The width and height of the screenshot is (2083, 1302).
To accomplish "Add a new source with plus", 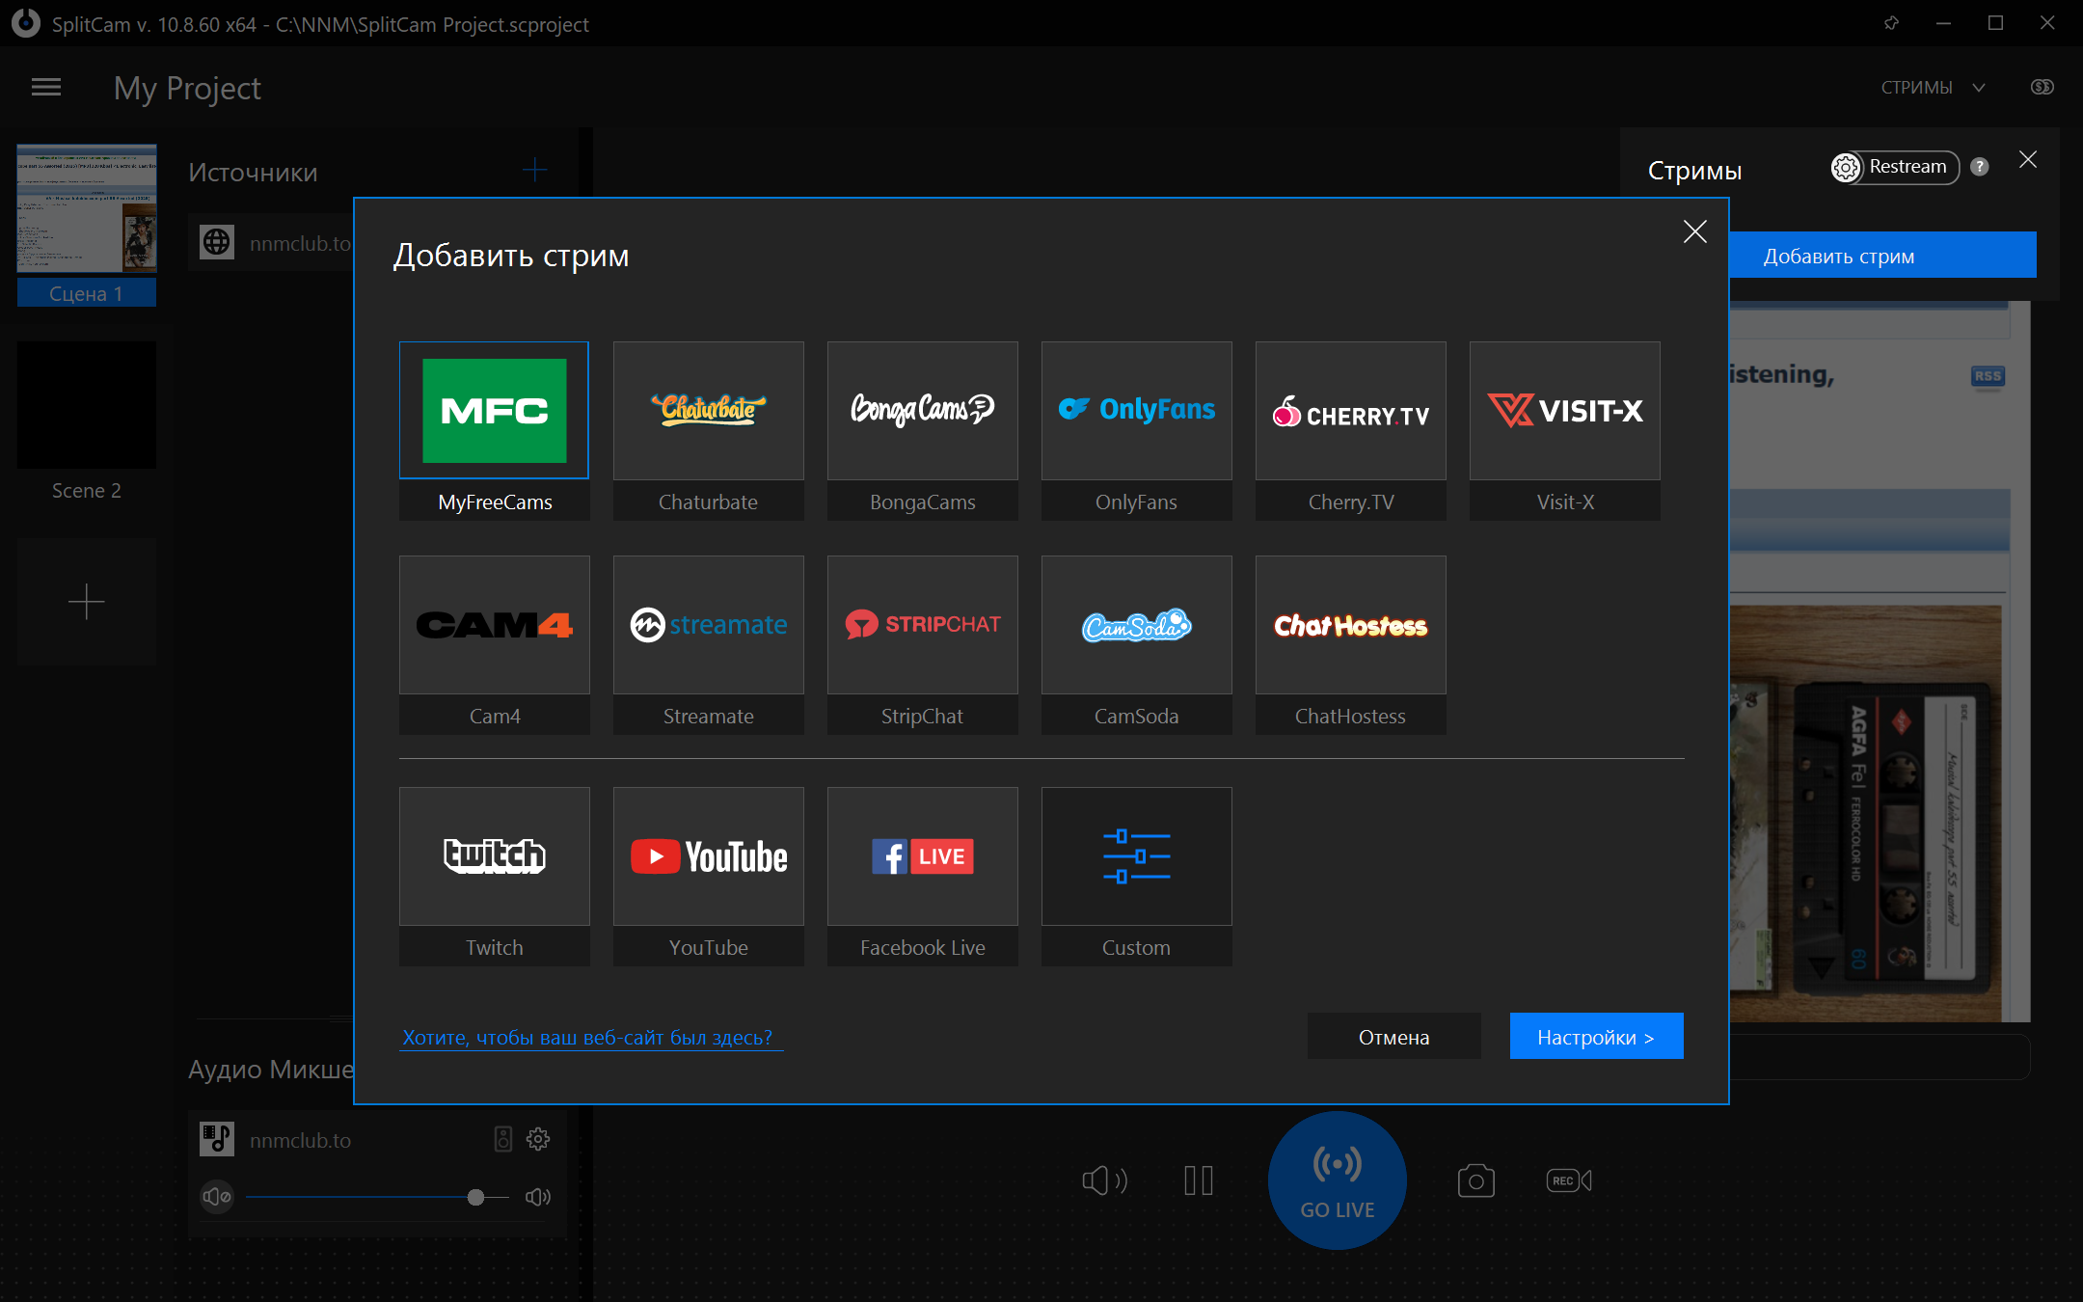I will 534,171.
